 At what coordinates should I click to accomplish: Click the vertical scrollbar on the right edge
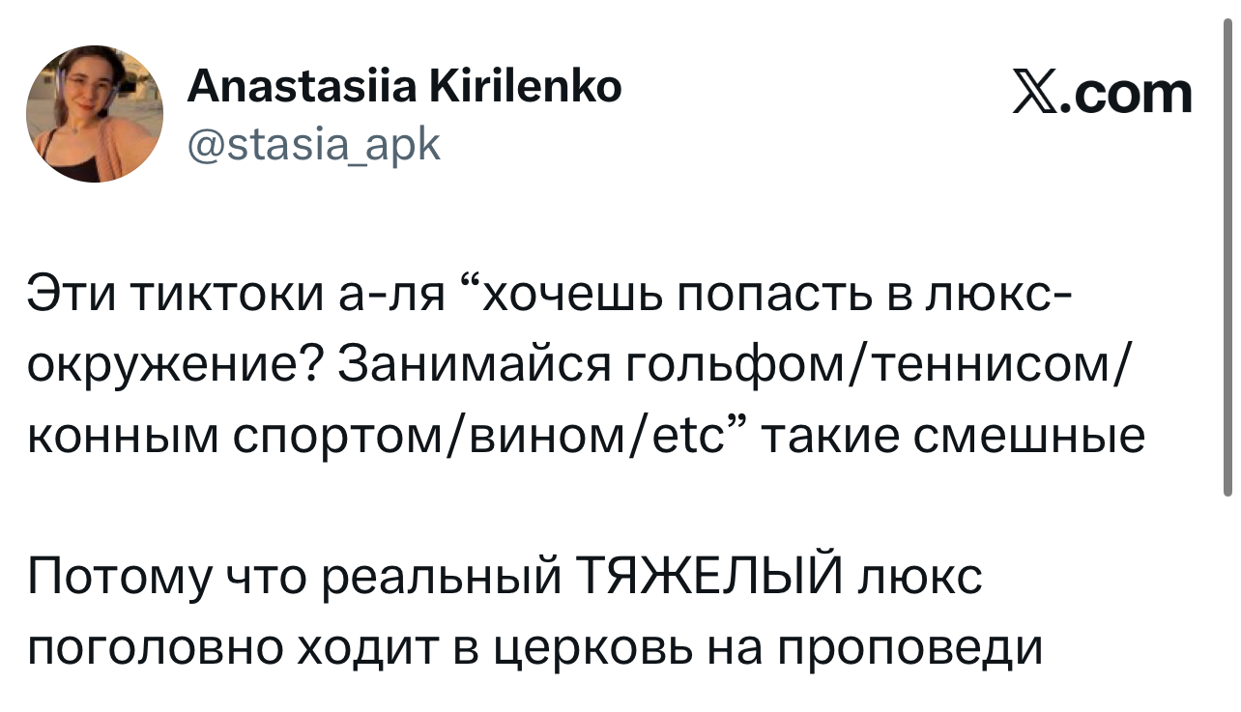coord(1227,261)
